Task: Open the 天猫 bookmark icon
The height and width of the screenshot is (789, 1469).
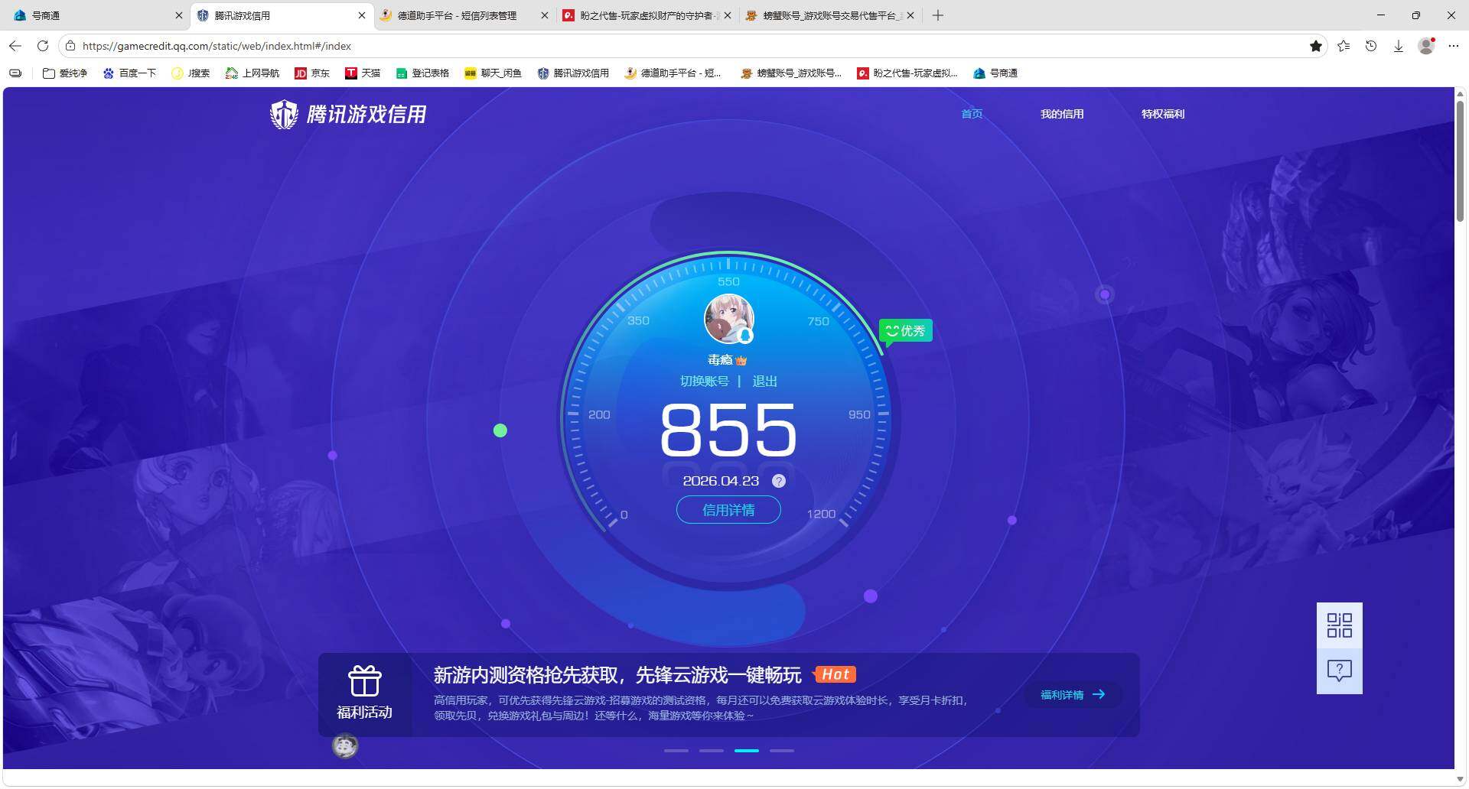Action: 352,73
